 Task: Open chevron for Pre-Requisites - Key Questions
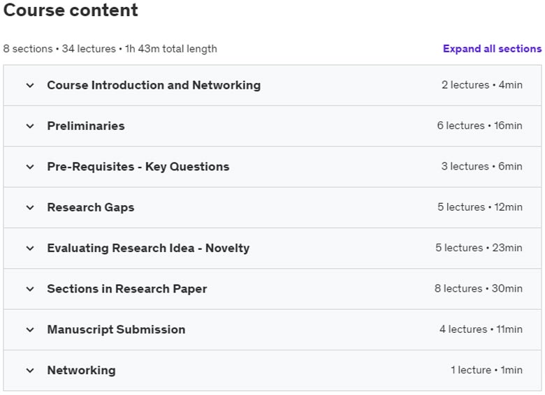(30, 167)
